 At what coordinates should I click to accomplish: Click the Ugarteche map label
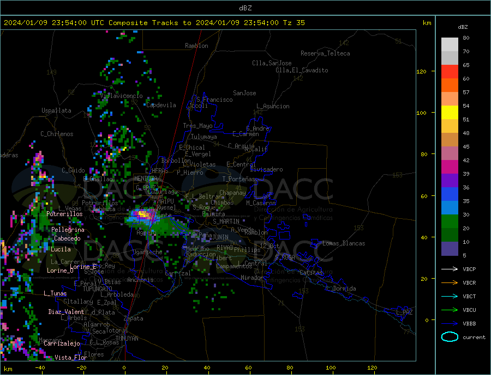click(147, 252)
